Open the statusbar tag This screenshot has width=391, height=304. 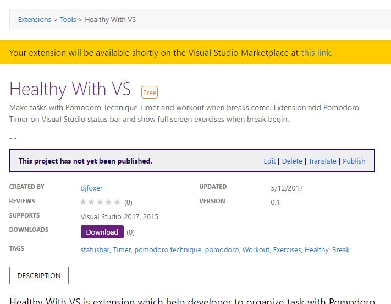(95, 250)
